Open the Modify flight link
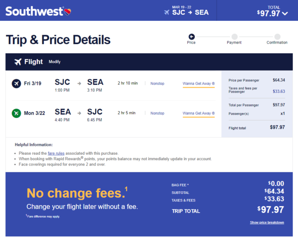This screenshot has width=298, height=238. click(x=55, y=62)
